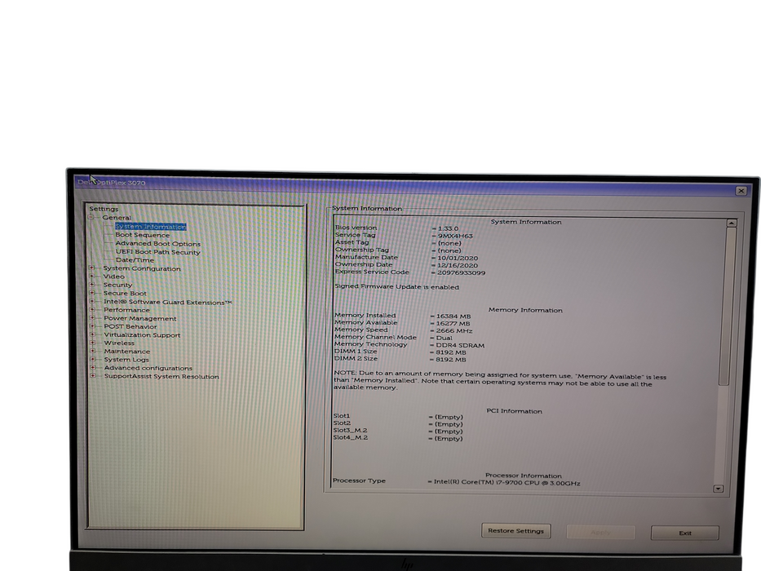The height and width of the screenshot is (571, 761).
Task: Select the POST Behavior label
Action: point(130,326)
